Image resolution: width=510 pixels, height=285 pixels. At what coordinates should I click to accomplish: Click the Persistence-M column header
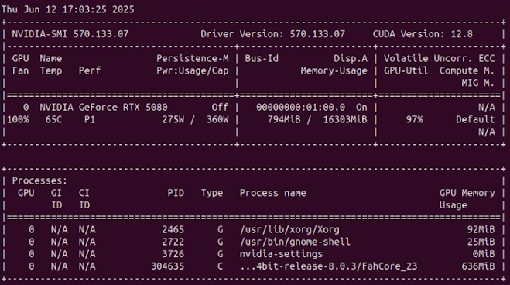(x=192, y=59)
